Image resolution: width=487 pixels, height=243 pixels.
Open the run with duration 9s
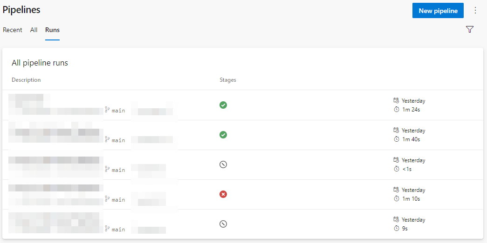[405, 229]
